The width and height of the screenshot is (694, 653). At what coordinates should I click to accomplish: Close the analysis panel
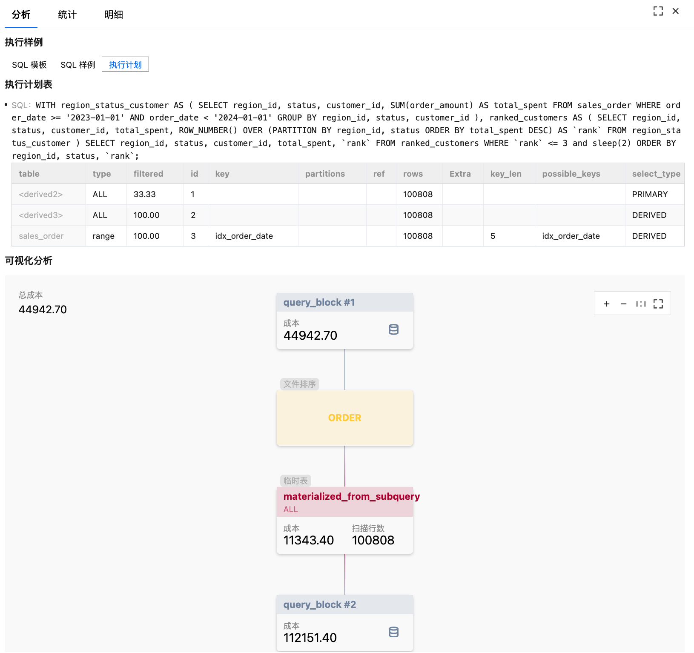[x=676, y=11]
